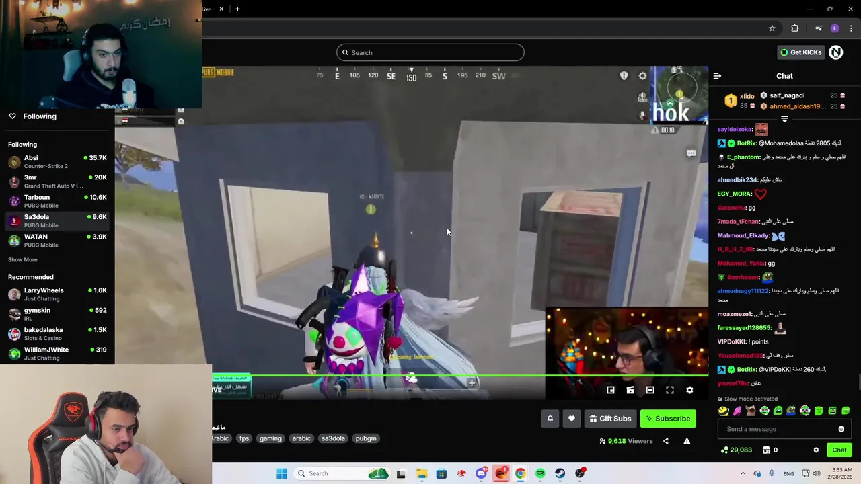Open chat settings gear

click(x=816, y=450)
